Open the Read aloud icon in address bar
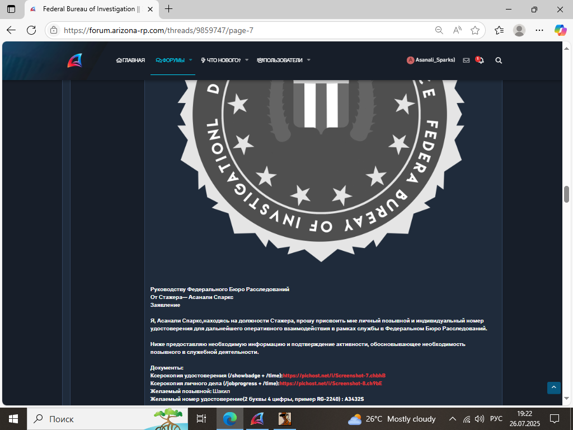The width and height of the screenshot is (573, 430). (x=457, y=30)
